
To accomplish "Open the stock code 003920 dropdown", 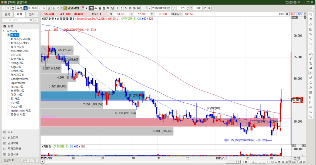I will [39, 8].
